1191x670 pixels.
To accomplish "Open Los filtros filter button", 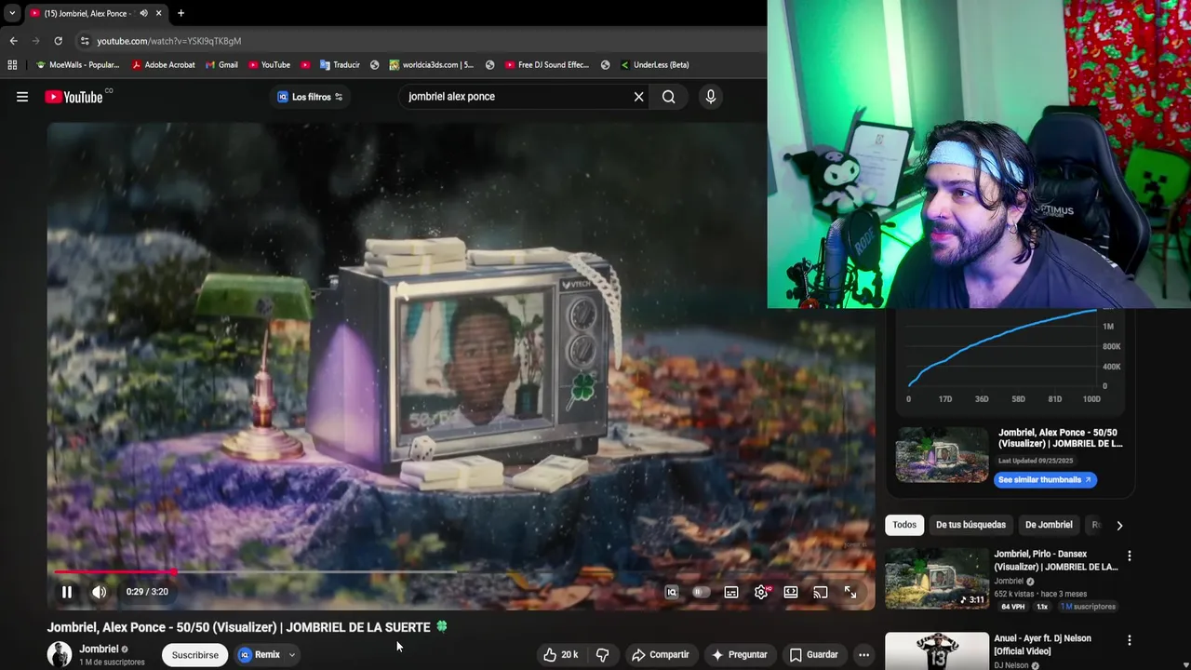I will (x=310, y=97).
